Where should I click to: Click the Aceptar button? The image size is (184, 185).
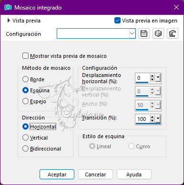point(57,174)
